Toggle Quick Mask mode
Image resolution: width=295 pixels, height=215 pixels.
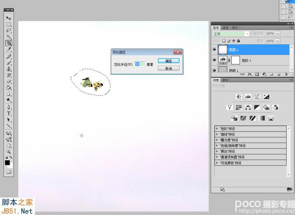tap(9, 172)
